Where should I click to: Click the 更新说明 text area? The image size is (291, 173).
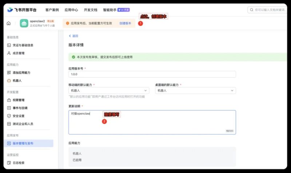[152, 122]
